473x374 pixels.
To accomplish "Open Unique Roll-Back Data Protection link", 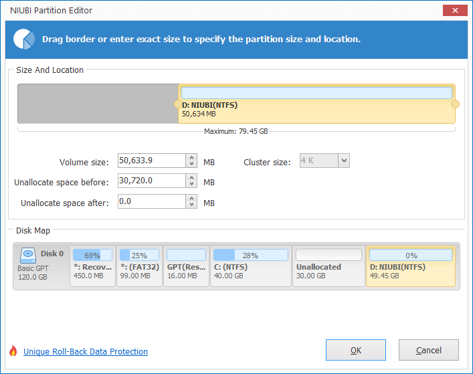I will (86, 352).
